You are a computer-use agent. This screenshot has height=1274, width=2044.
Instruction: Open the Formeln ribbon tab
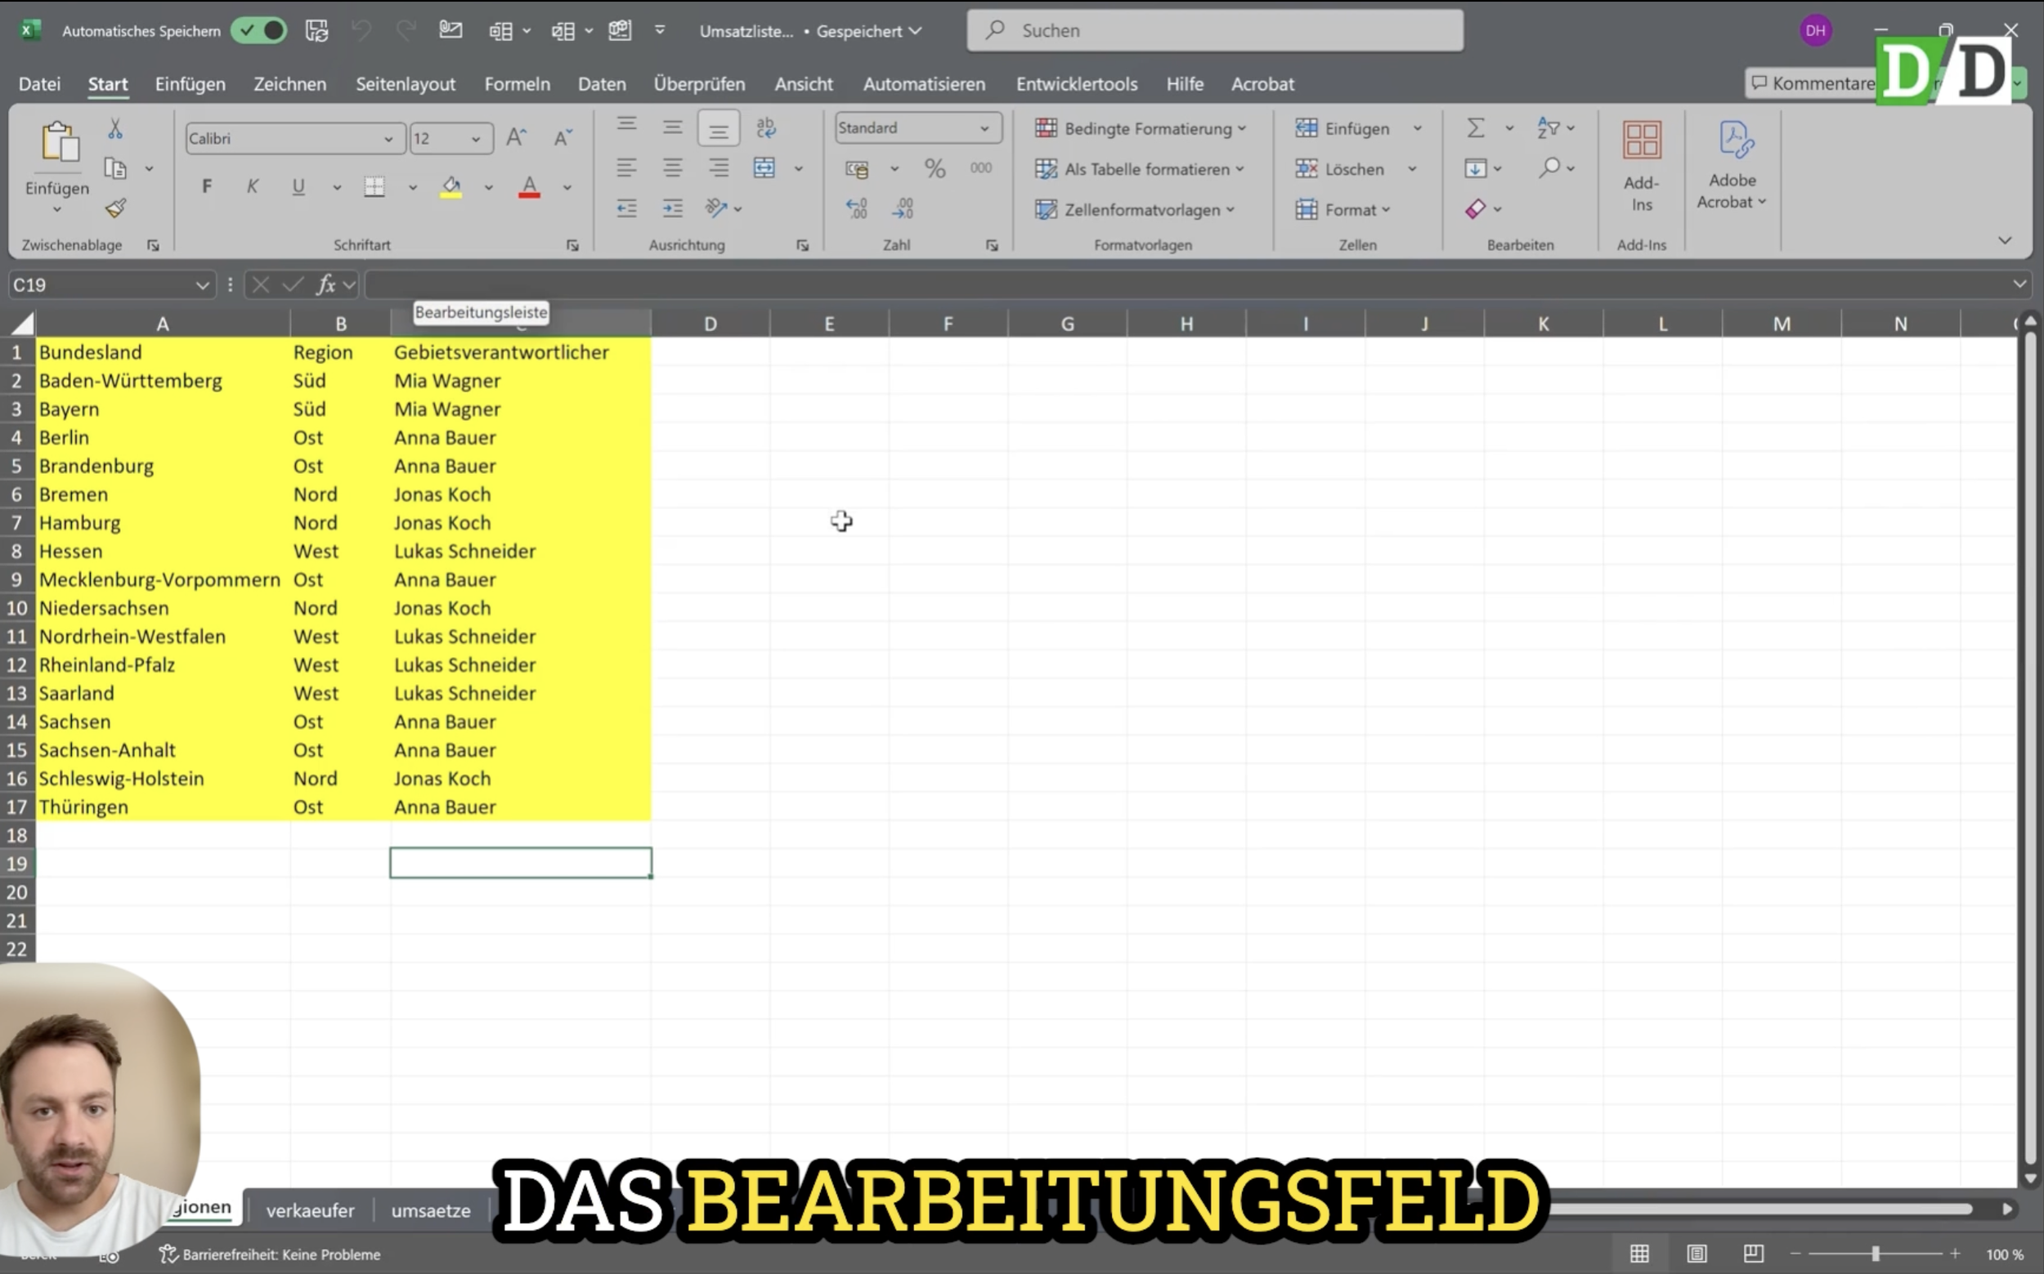coord(517,84)
